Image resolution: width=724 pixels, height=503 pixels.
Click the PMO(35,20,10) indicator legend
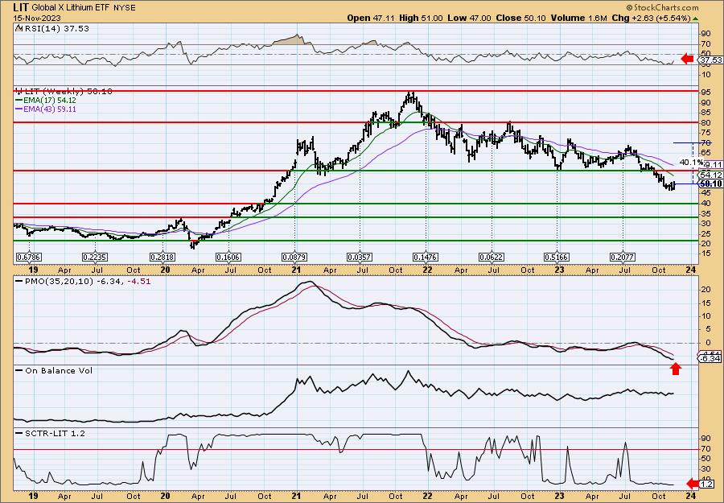(83, 282)
